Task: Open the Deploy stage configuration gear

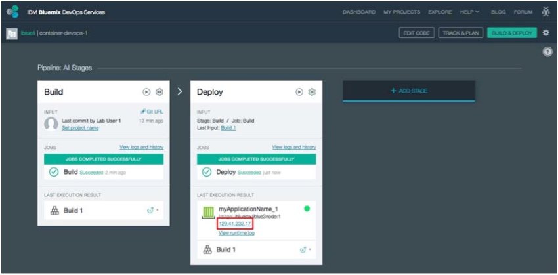Action: click(x=312, y=92)
